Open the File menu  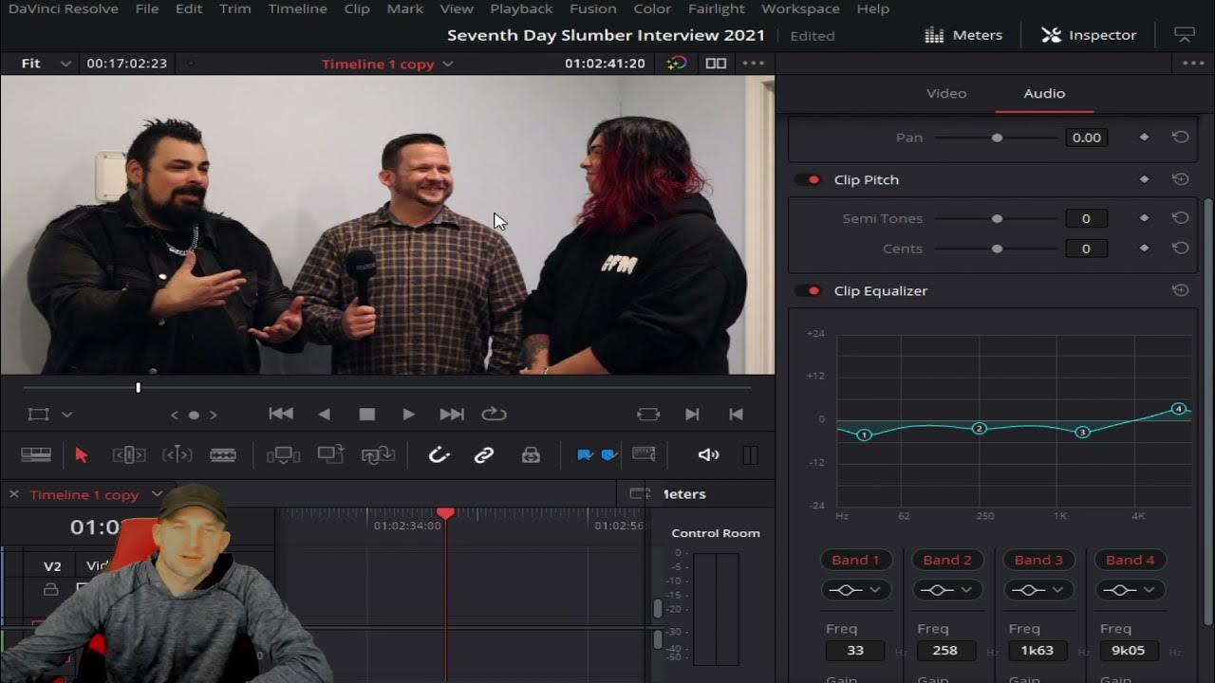click(147, 9)
